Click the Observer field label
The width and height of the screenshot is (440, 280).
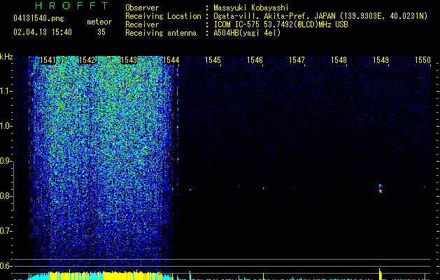click(142, 8)
